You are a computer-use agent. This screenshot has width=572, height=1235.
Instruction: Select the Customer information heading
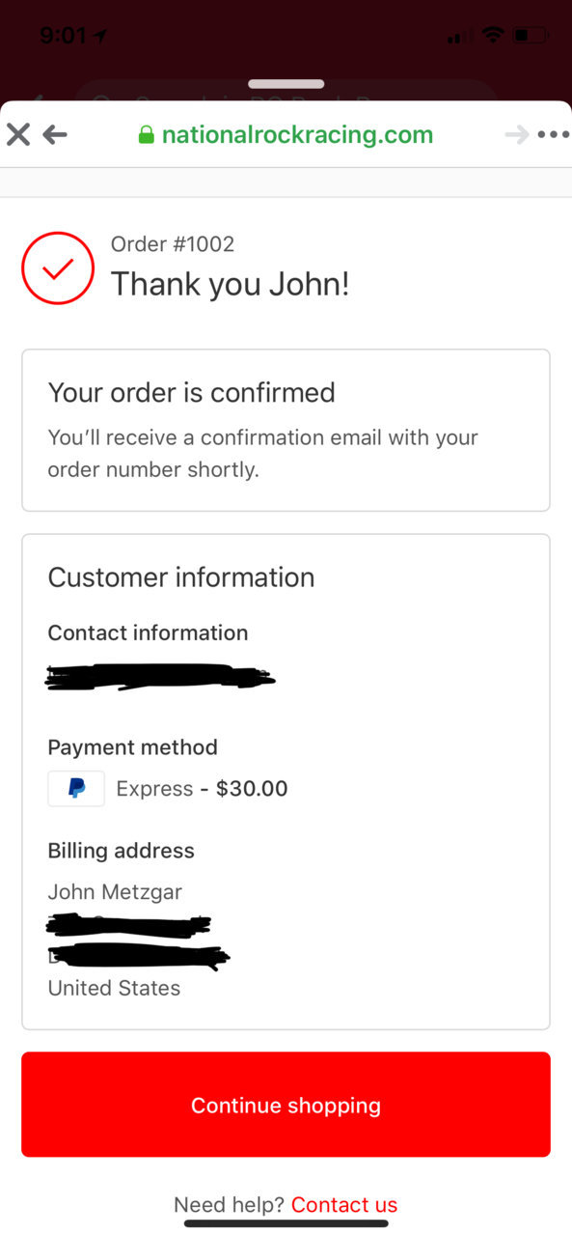181,577
